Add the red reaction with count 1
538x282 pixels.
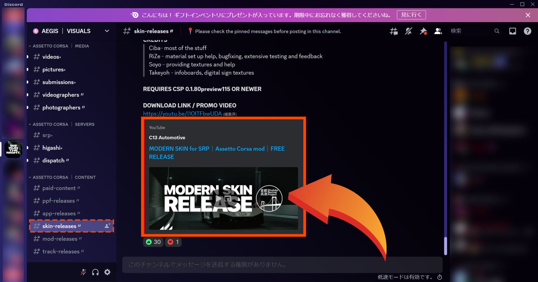coord(173,242)
